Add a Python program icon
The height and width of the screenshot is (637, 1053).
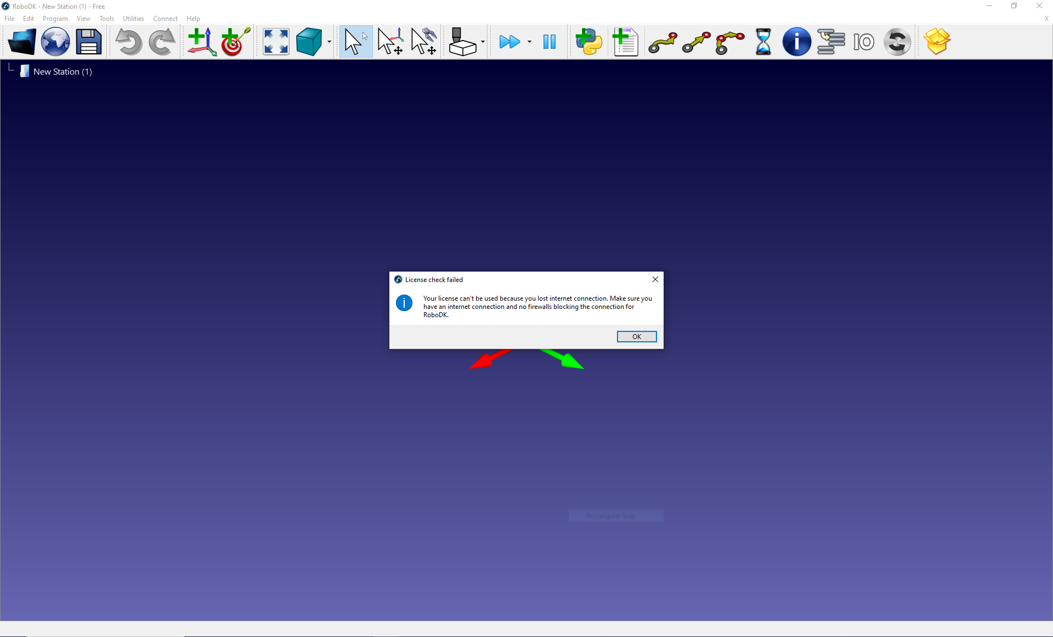click(589, 42)
